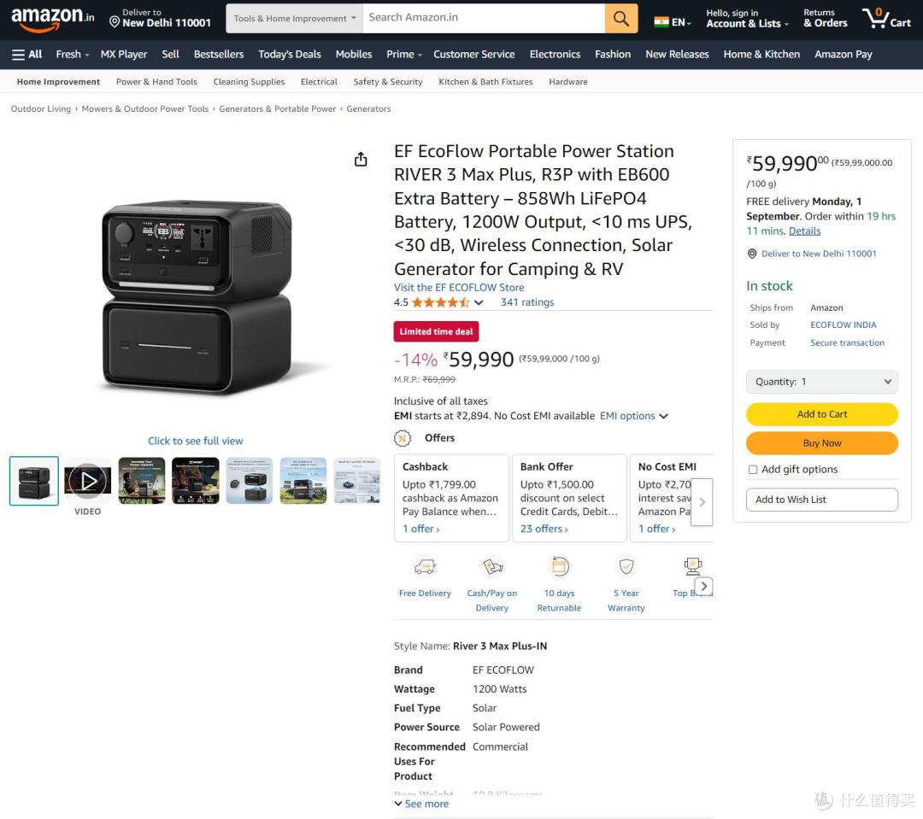The width and height of the screenshot is (923, 819).
Task: Click the Amazon.in logo
Action: [52, 18]
